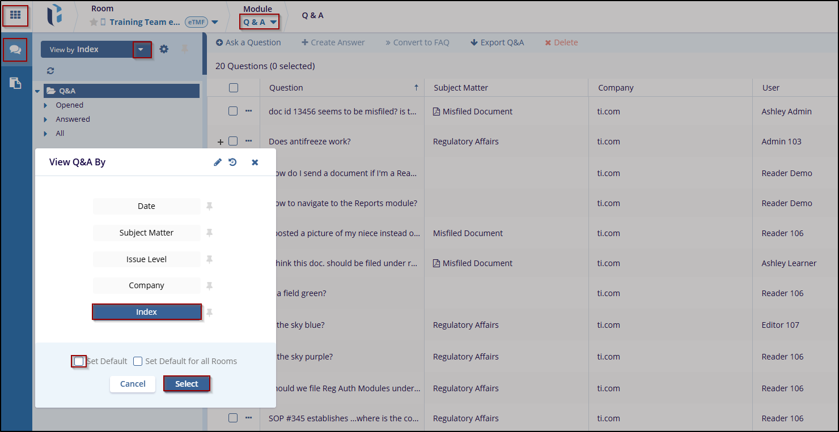Open the documents sidebar icon
The width and height of the screenshot is (839, 432).
click(x=15, y=83)
